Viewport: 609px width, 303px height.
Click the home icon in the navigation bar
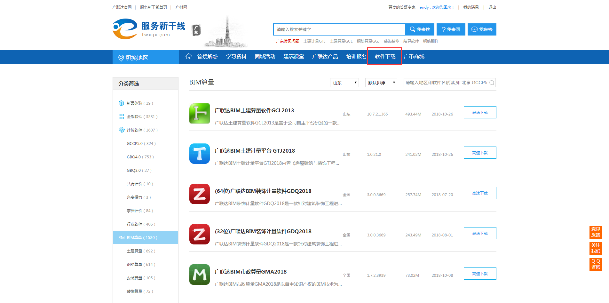tap(189, 56)
